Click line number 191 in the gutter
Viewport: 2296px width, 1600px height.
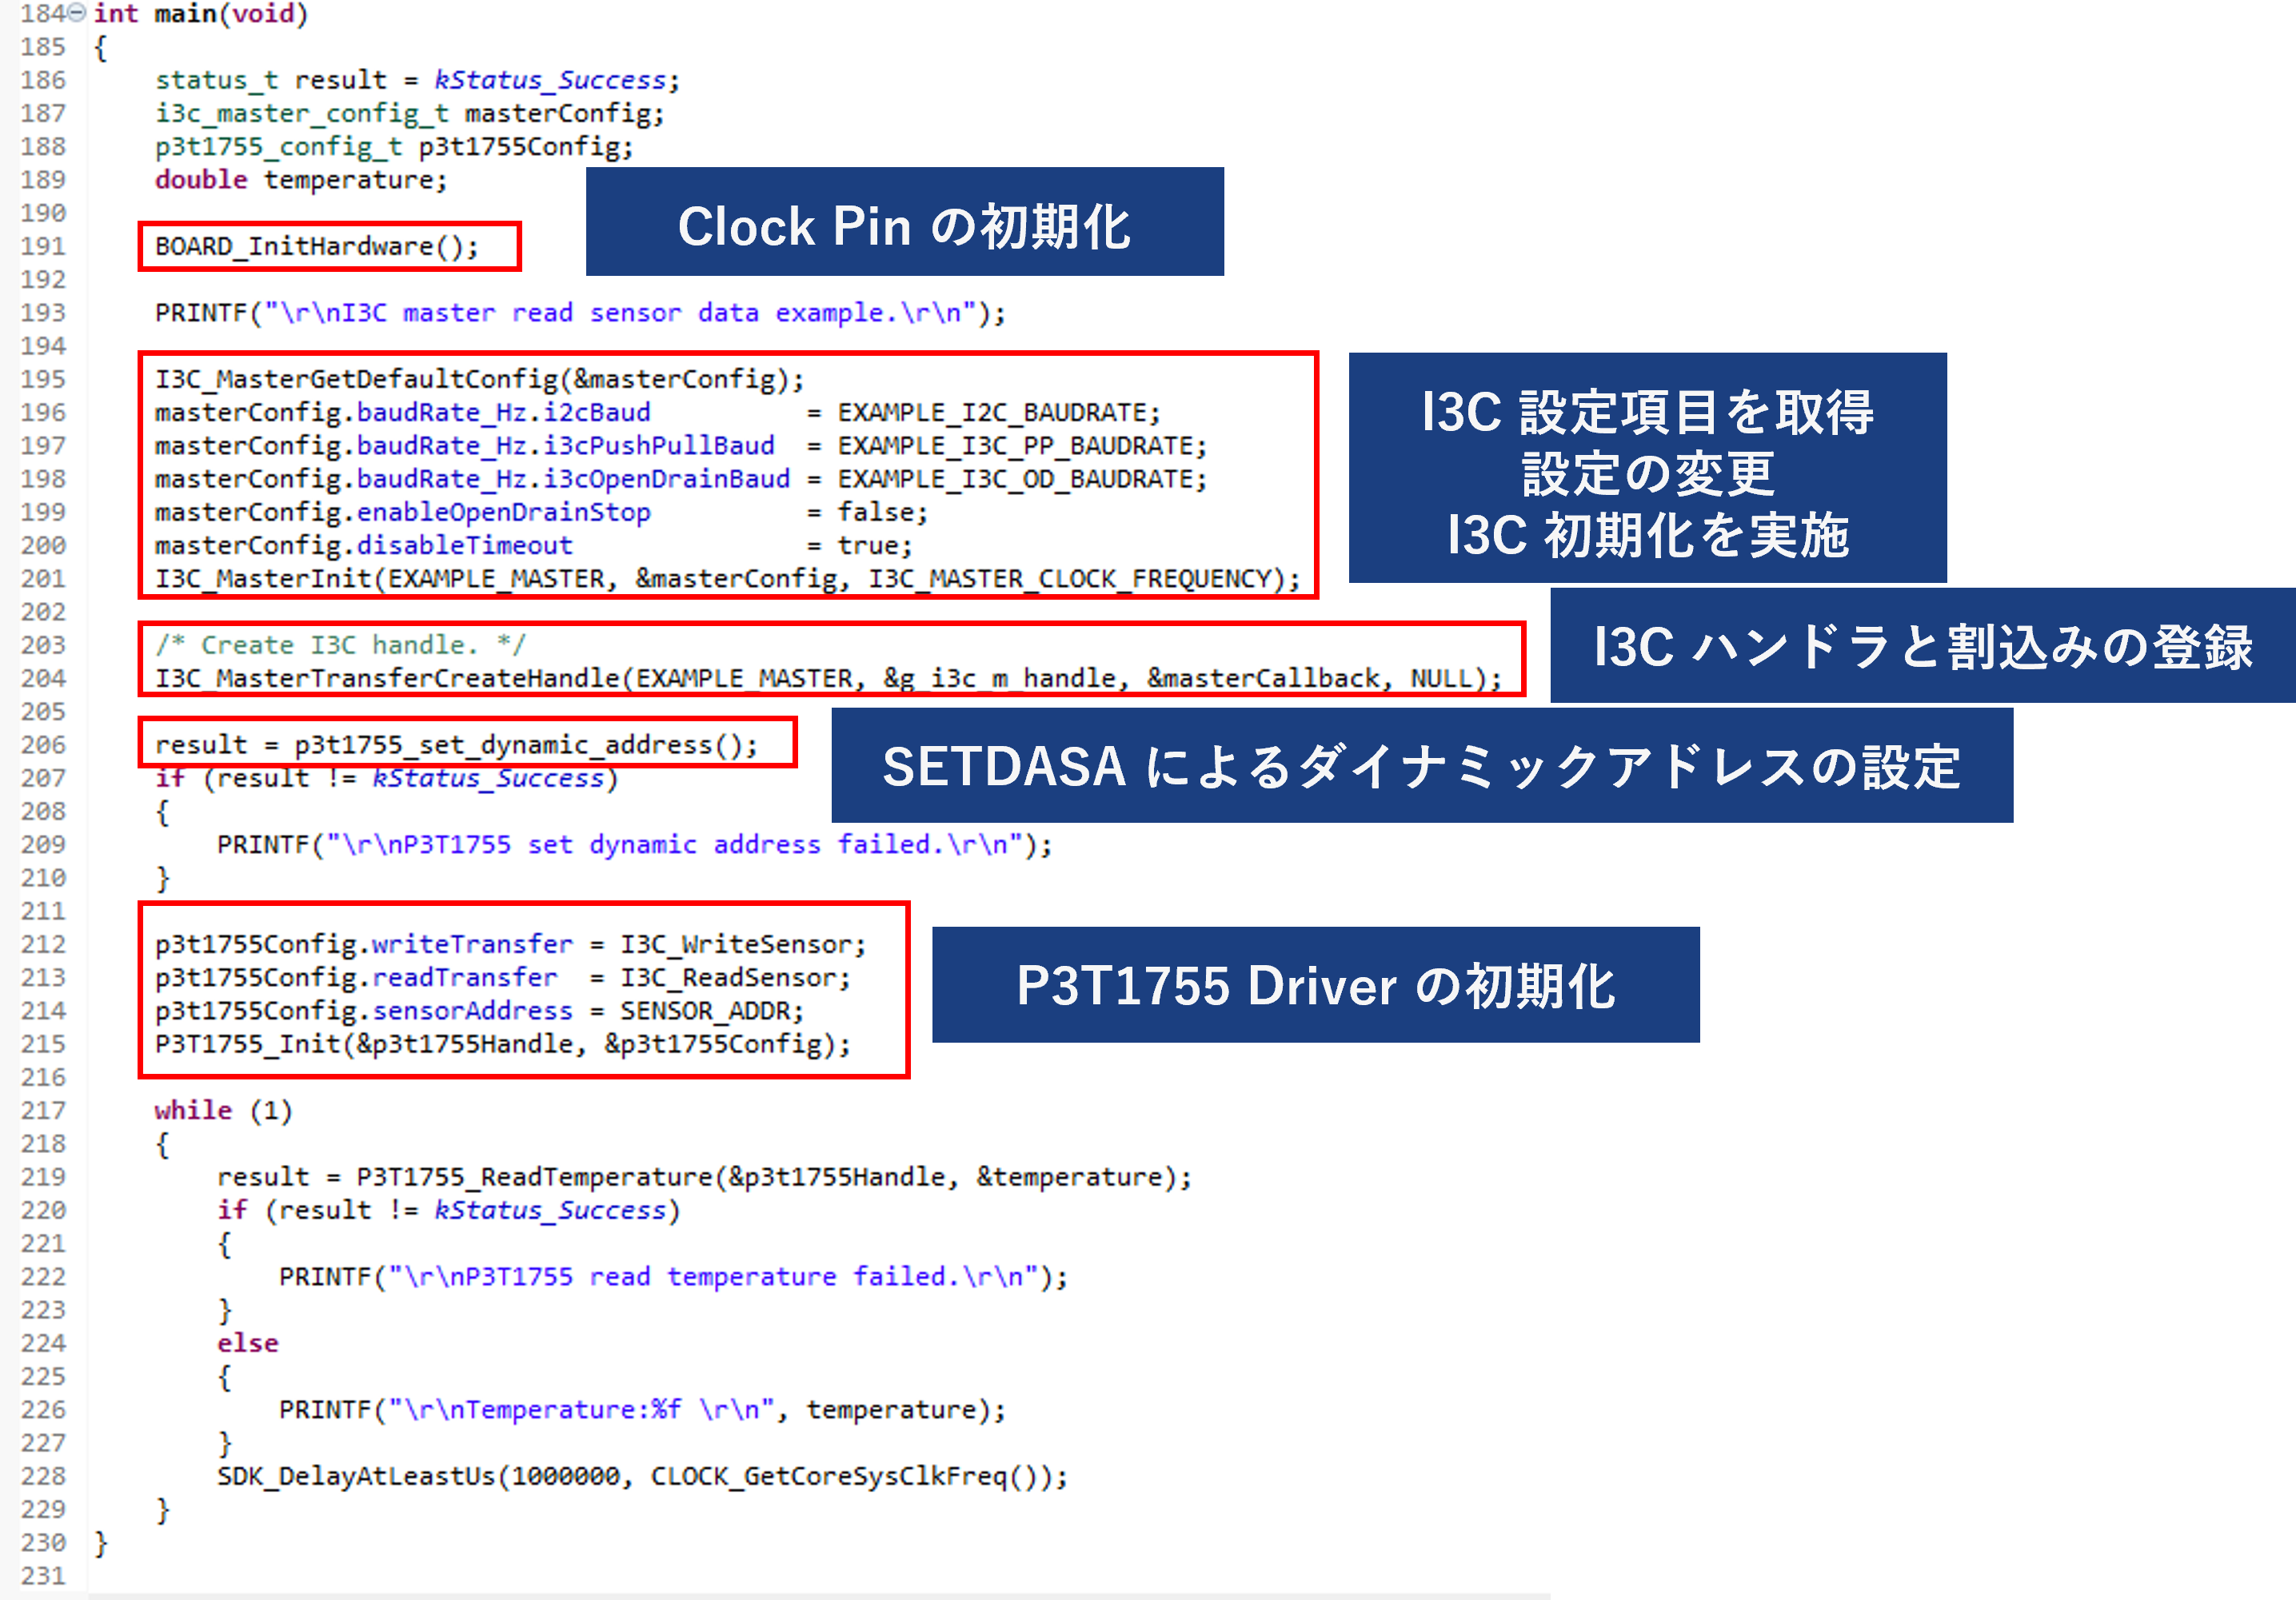click(x=43, y=246)
